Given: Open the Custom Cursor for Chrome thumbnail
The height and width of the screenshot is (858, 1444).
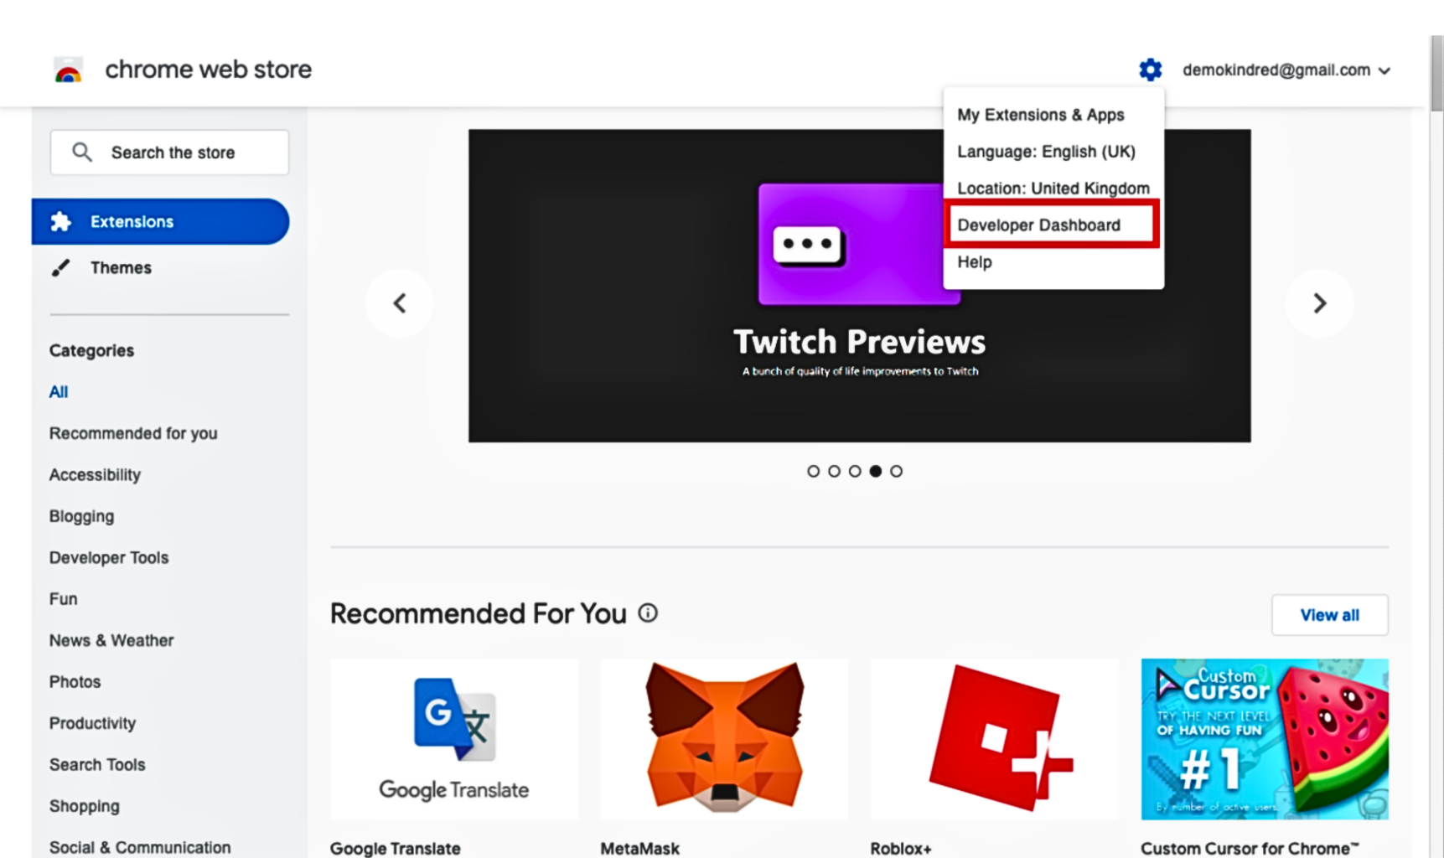Looking at the screenshot, I should pyautogui.click(x=1265, y=739).
